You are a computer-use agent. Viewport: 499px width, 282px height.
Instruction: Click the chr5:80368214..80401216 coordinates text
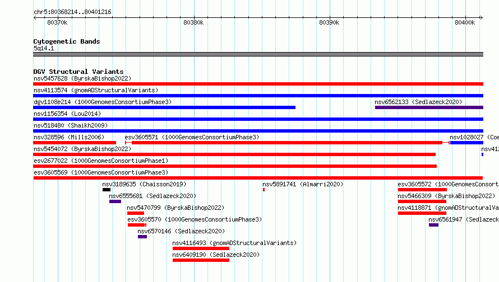pos(72,12)
